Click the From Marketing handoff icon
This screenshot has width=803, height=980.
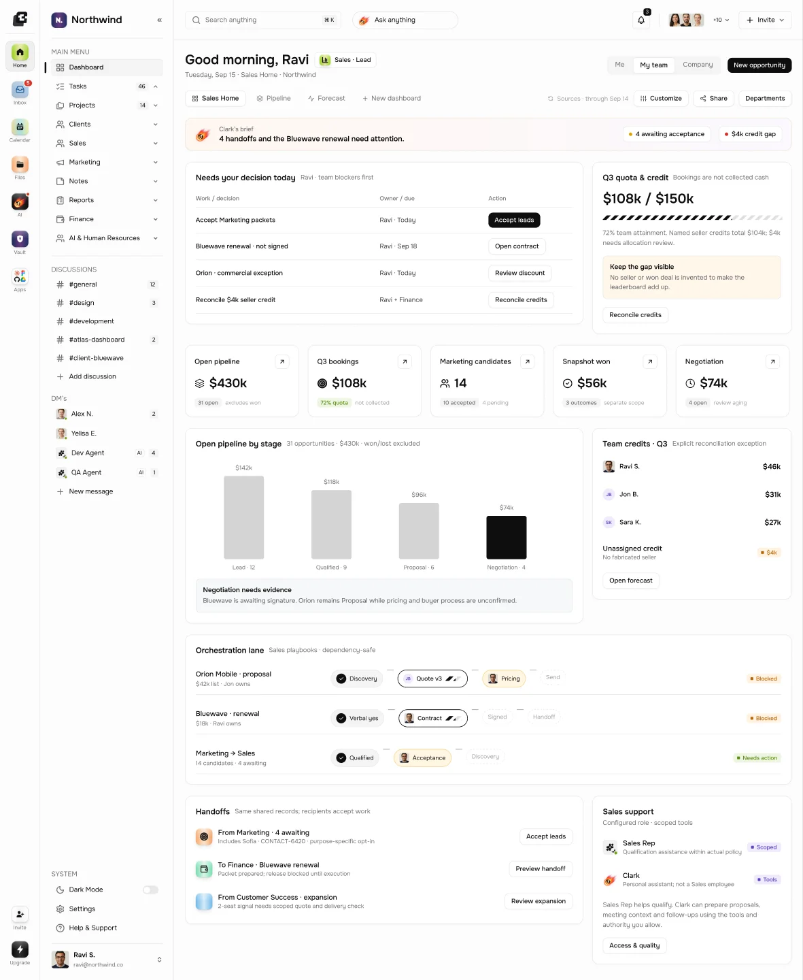click(204, 836)
